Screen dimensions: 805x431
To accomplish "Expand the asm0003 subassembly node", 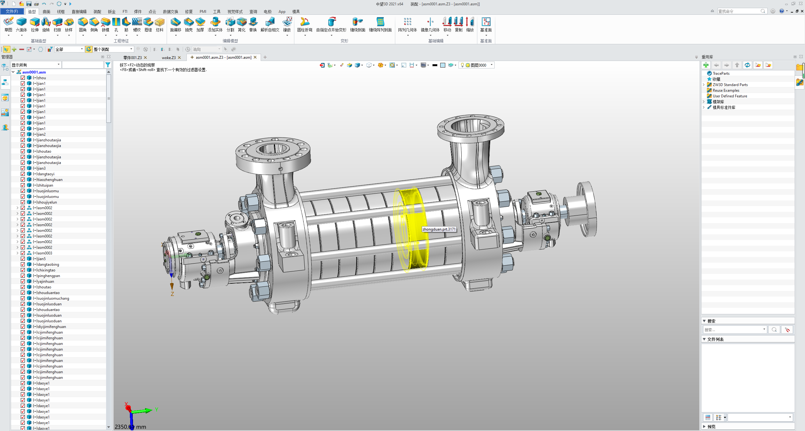I will (17, 253).
